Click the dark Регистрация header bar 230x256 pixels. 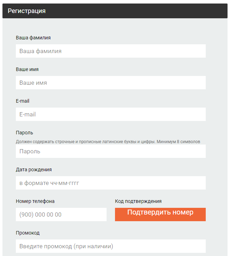[115, 11]
